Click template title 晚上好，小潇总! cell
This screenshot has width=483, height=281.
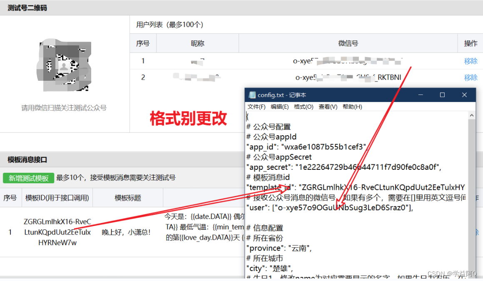126,232
